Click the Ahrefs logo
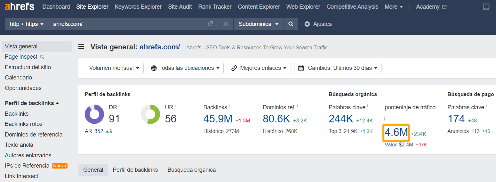This screenshot has height=182, width=496. point(20,6)
